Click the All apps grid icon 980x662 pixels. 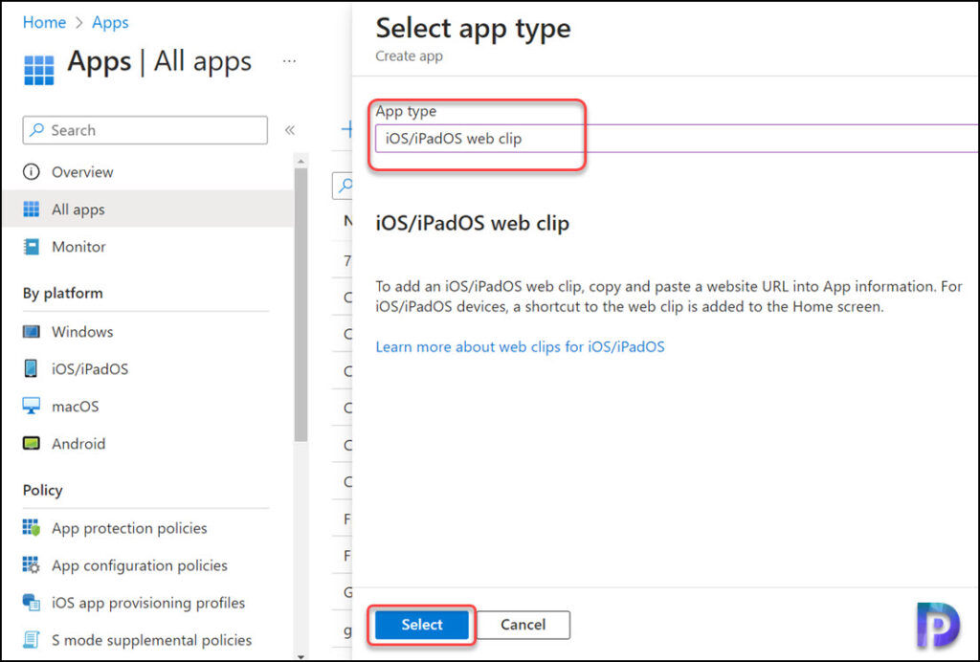32,210
